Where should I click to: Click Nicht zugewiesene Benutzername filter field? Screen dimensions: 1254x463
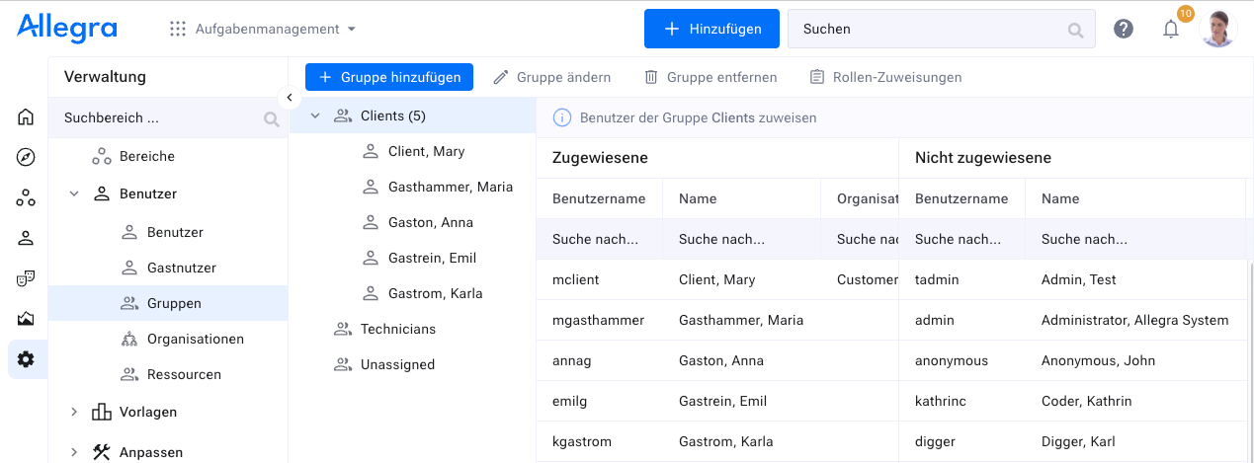click(961, 239)
